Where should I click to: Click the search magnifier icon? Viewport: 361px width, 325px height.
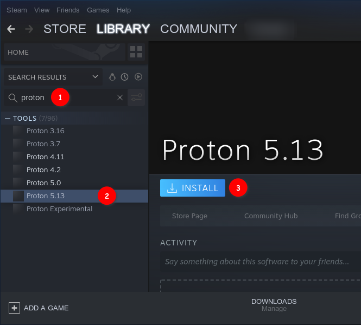point(12,98)
